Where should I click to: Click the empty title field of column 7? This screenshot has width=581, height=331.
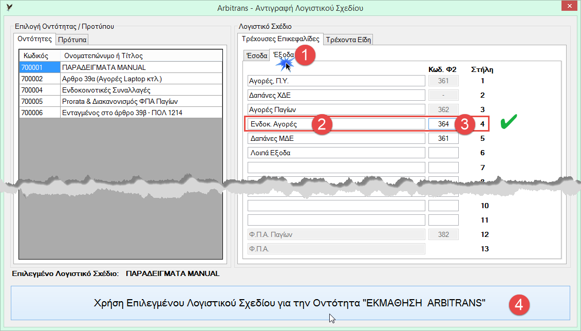click(x=336, y=168)
